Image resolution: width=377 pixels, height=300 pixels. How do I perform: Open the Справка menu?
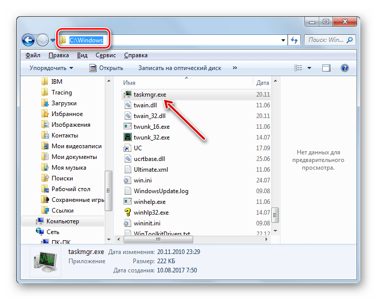tap(135, 55)
